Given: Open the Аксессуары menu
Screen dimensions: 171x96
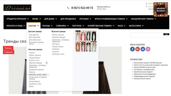Looking at the screenshot, I should tap(136, 26).
